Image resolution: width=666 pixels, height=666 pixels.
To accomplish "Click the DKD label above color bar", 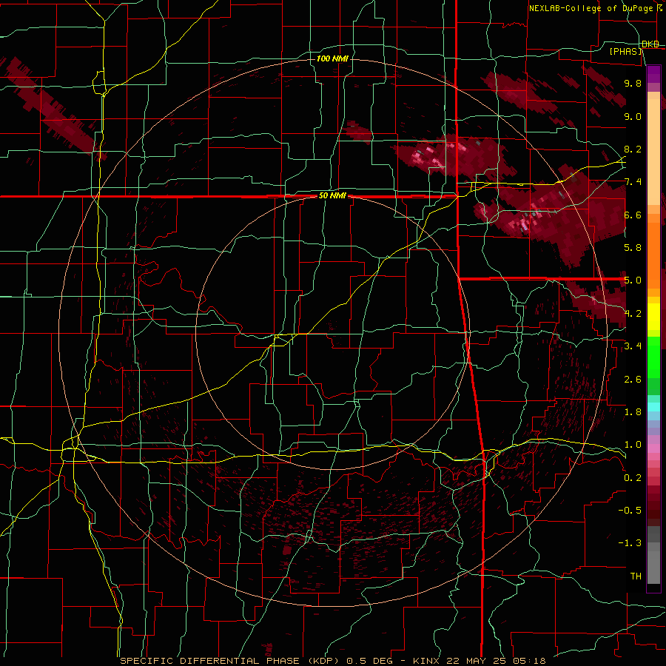I will [x=650, y=44].
